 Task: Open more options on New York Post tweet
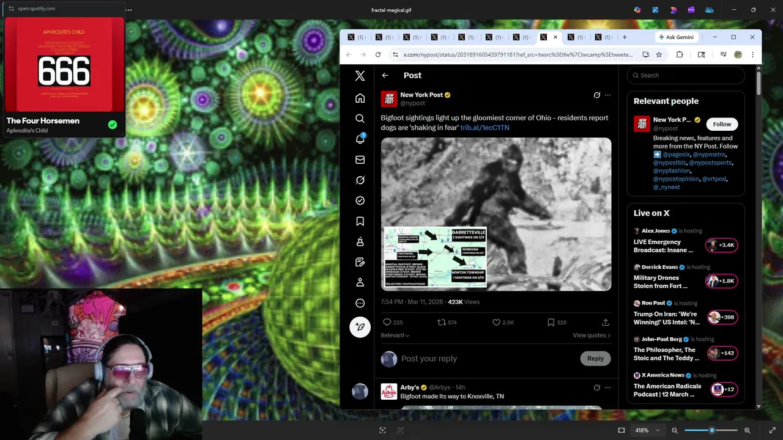pyautogui.click(x=607, y=95)
